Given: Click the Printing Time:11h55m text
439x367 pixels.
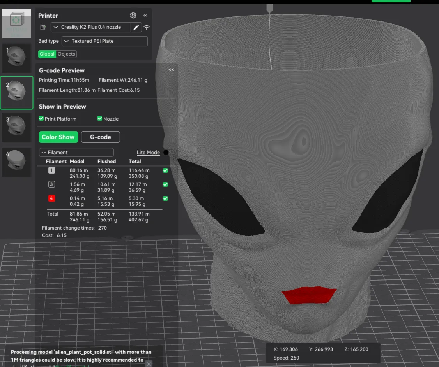Looking at the screenshot, I should [x=64, y=80].
